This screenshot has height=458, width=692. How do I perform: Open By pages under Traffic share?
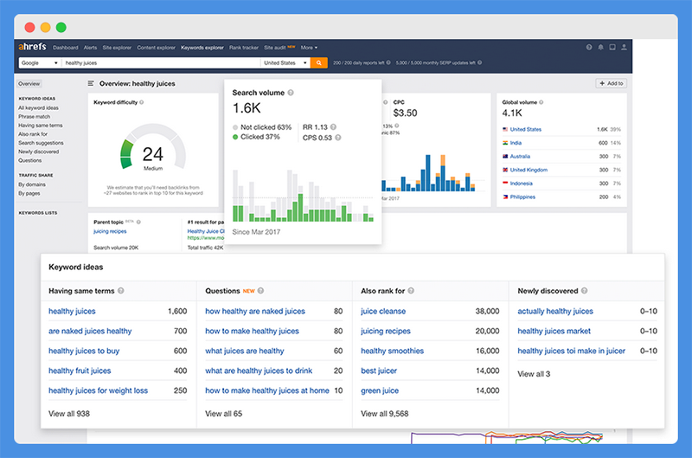click(x=29, y=193)
